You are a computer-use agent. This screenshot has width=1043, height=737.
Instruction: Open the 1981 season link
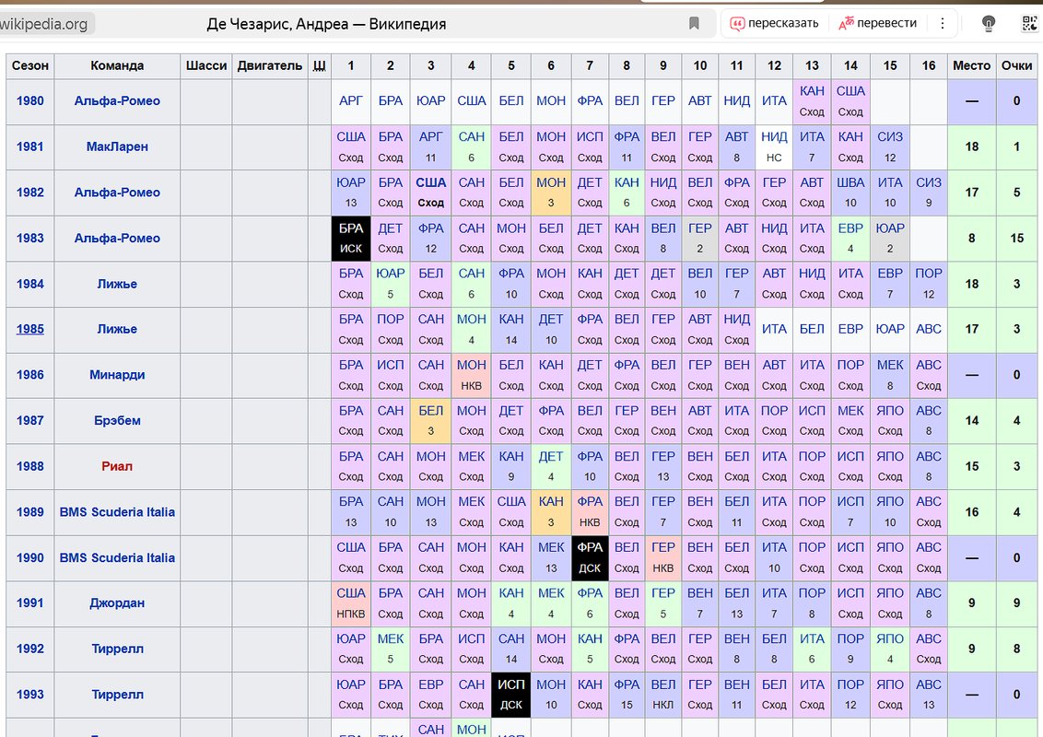coord(29,147)
